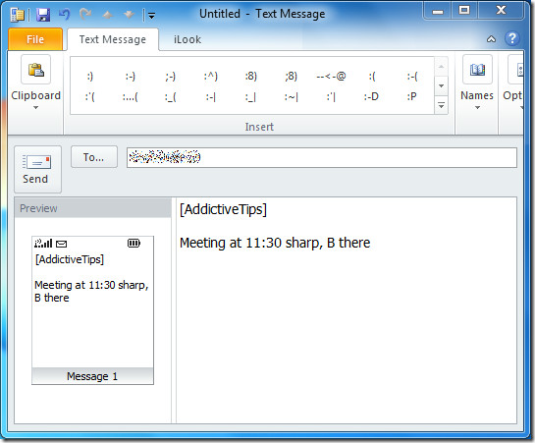Insert the :_| emoticon
The width and height of the screenshot is (535, 443).
250,97
